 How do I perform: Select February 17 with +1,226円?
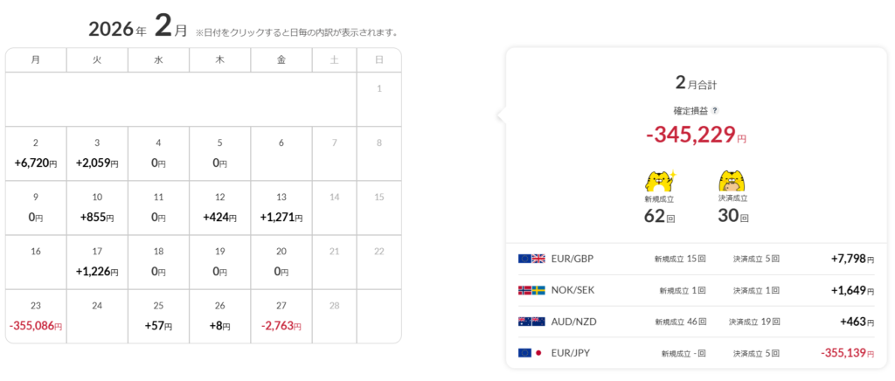point(97,262)
